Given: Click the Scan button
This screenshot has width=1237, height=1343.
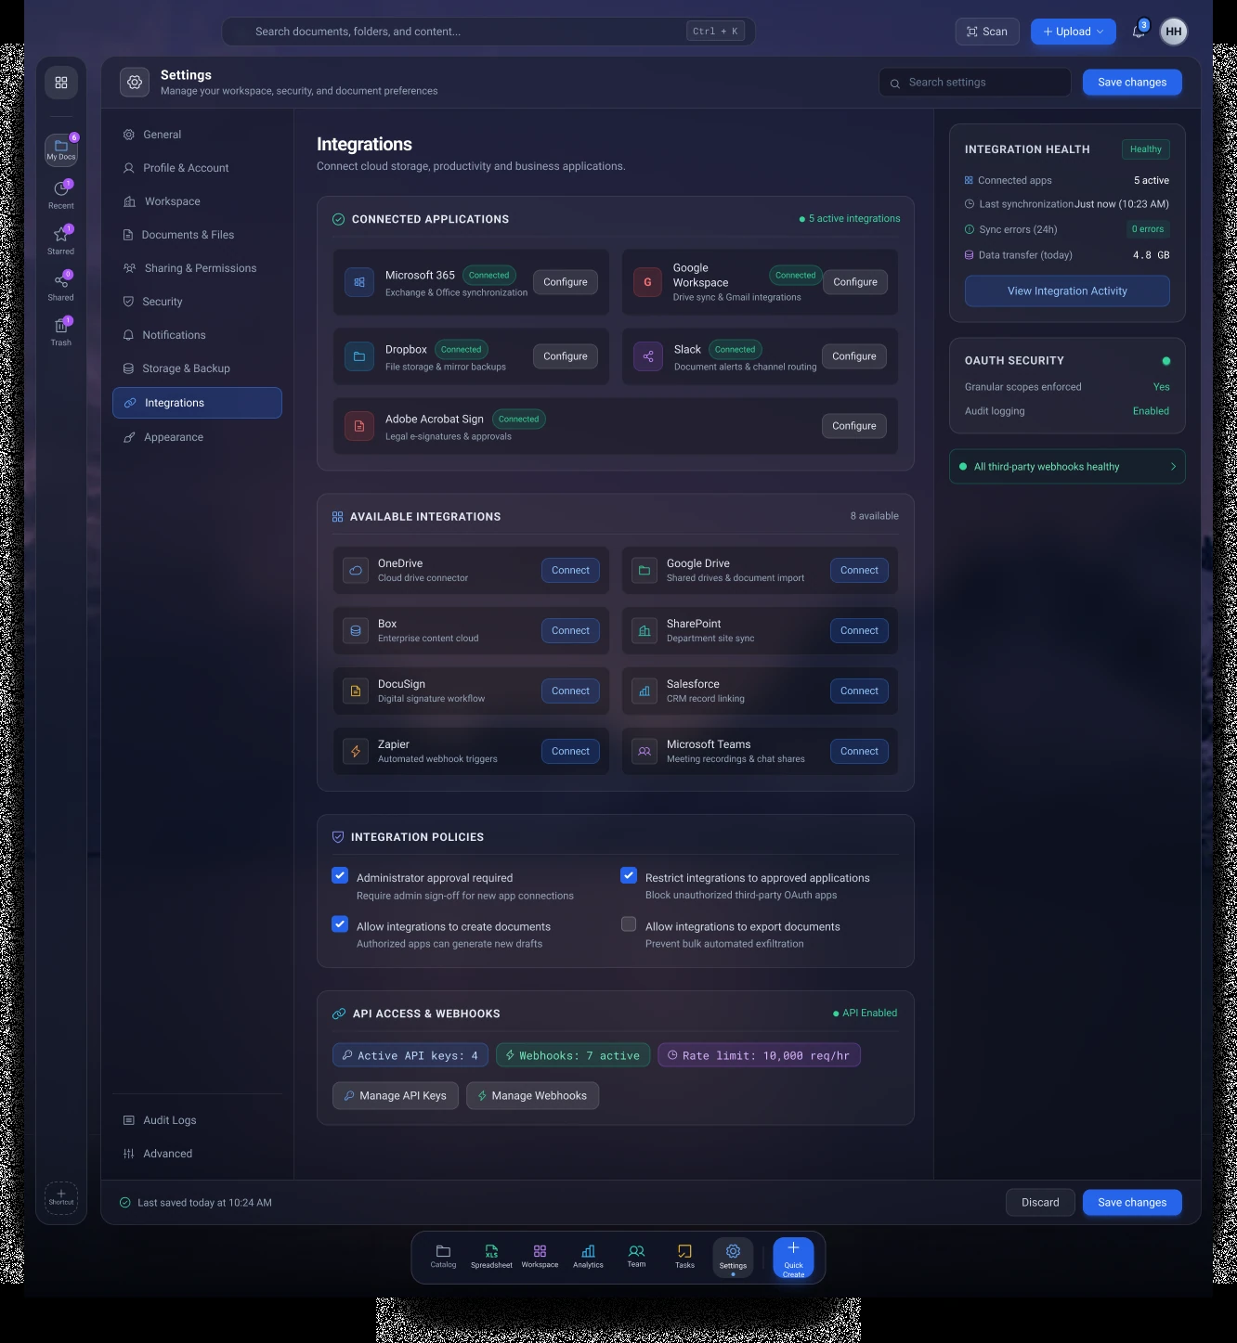Looking at the screenshot, I should (987, 32).
